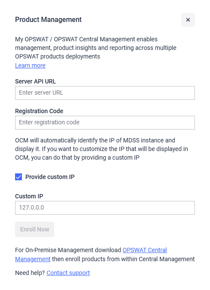This screenshot has height=290, width=210.
Task: Click the Server API URL label
Action: tap(35, 81)
